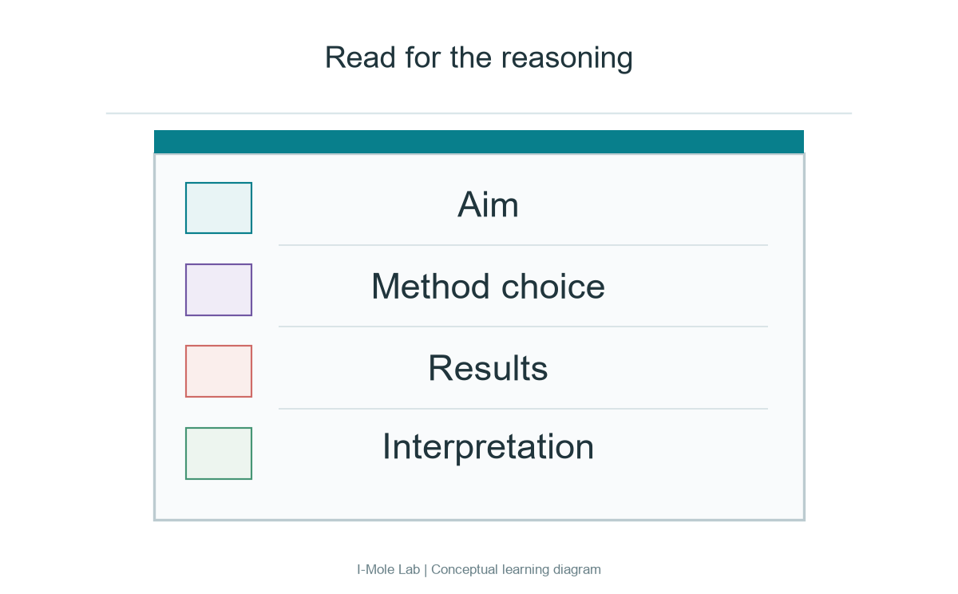Click the divider line below Results

click(x=523, y=409)
